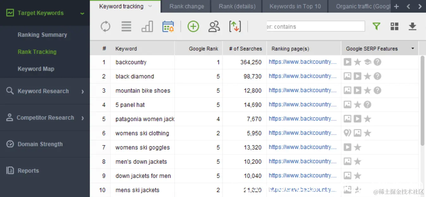Click the green filter funnel icon
This screenshot has width=426, height=197.
[x=376, y=27]
